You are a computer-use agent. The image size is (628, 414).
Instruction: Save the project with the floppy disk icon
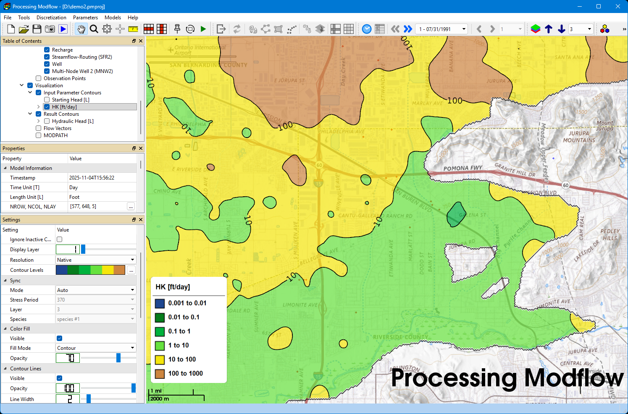pyautogui.click(x=37, y=29)
